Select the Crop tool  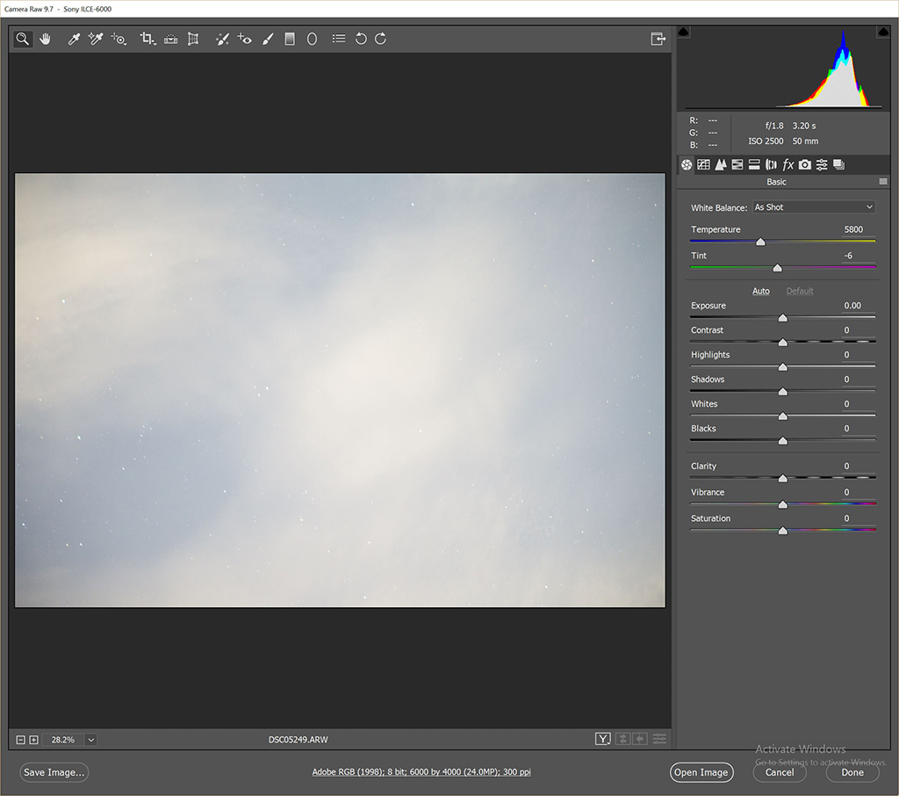147,39
